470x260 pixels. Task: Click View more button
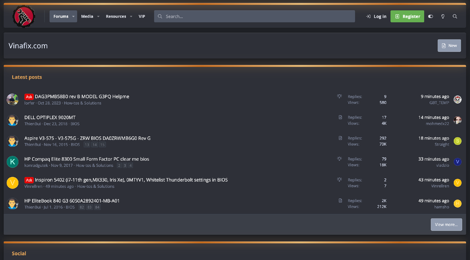pyautogui.click(x=446, y=224)
